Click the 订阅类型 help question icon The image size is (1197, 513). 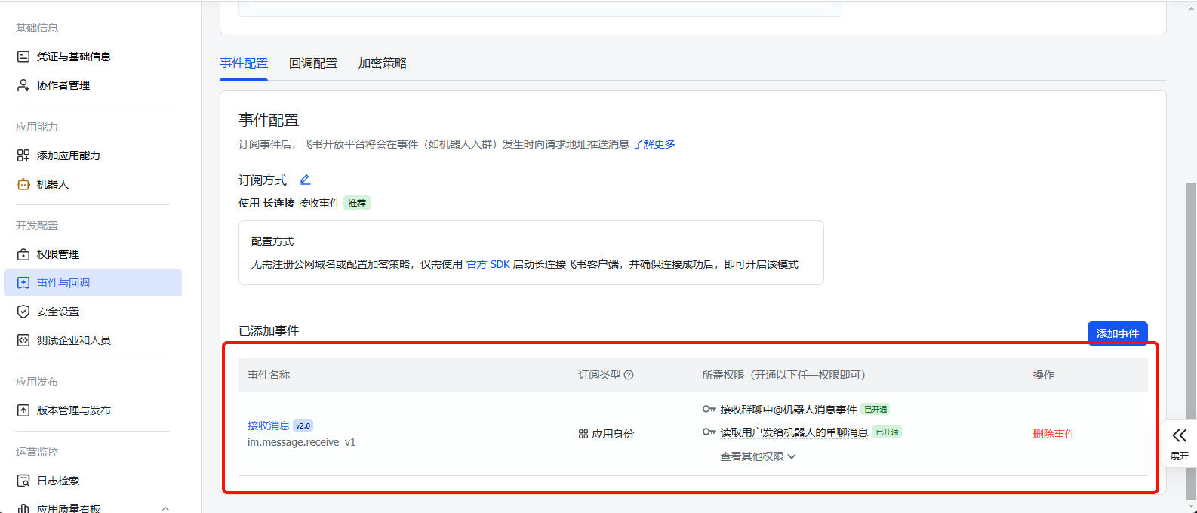coord(629,375)
